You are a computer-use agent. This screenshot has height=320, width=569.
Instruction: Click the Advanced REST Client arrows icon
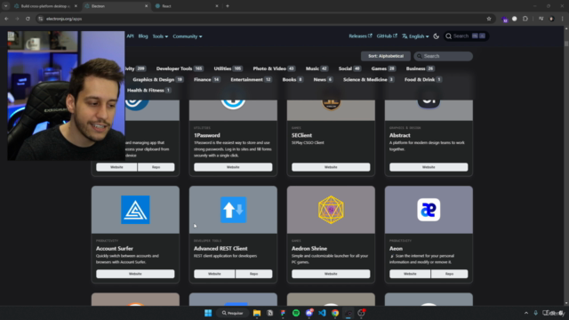coord(233,210)
